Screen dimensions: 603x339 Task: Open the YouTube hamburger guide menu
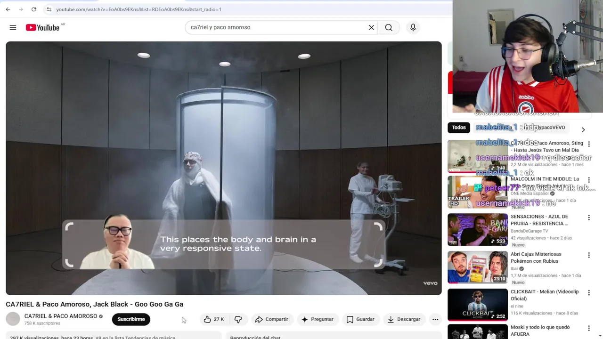click(13, 28)
